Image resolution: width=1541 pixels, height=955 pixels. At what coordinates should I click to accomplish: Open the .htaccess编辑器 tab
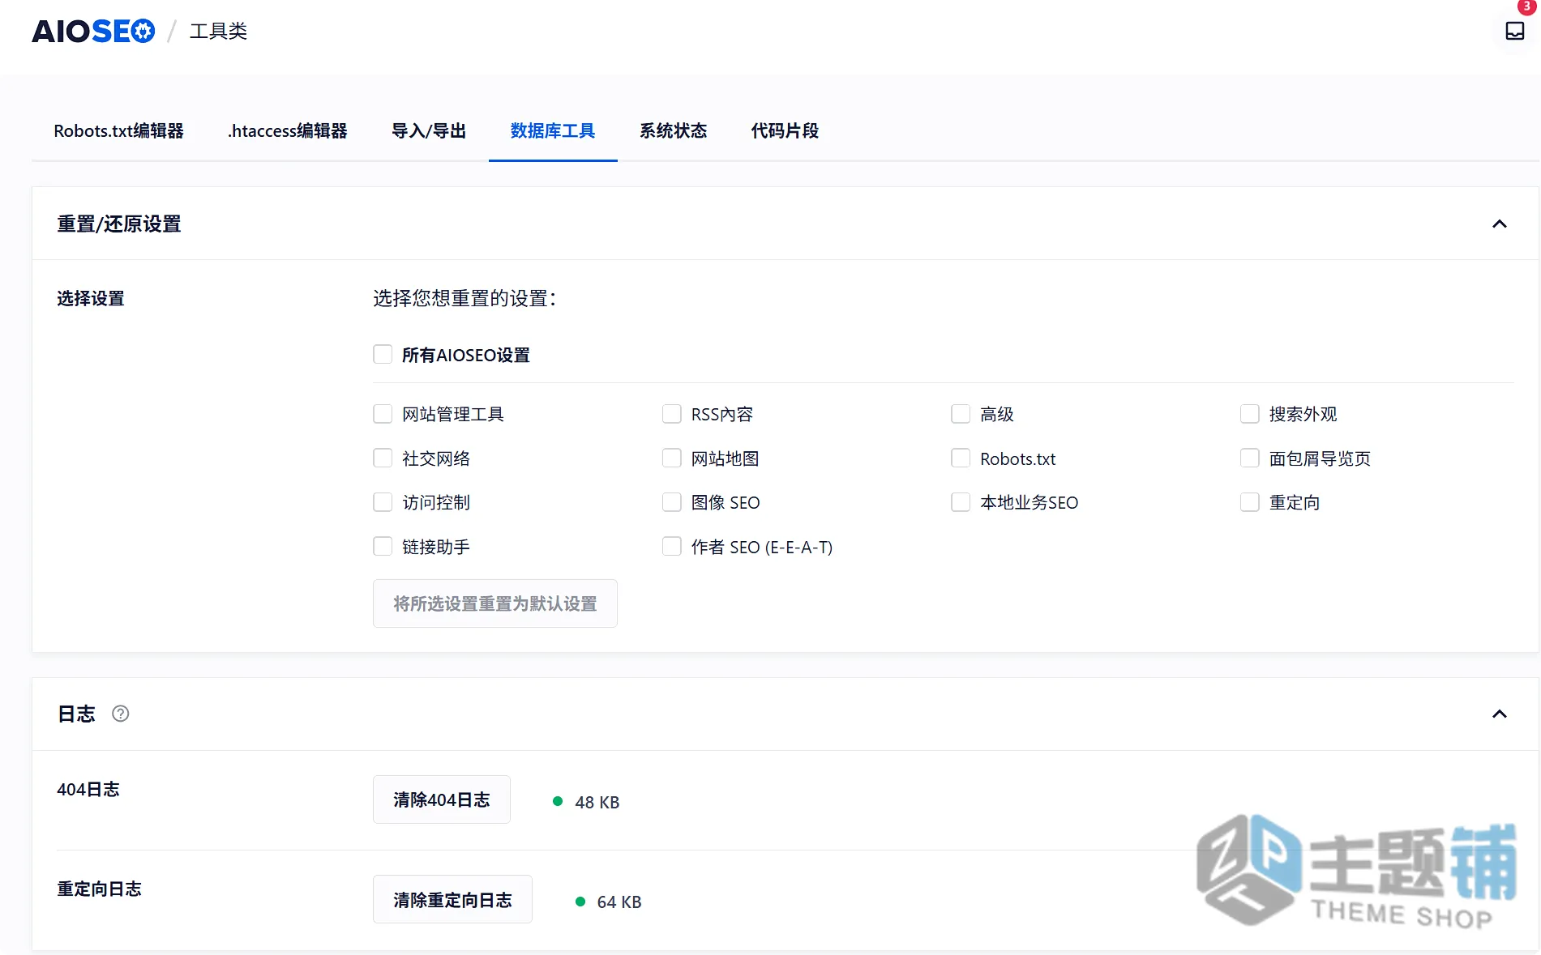tap(287, 130)
